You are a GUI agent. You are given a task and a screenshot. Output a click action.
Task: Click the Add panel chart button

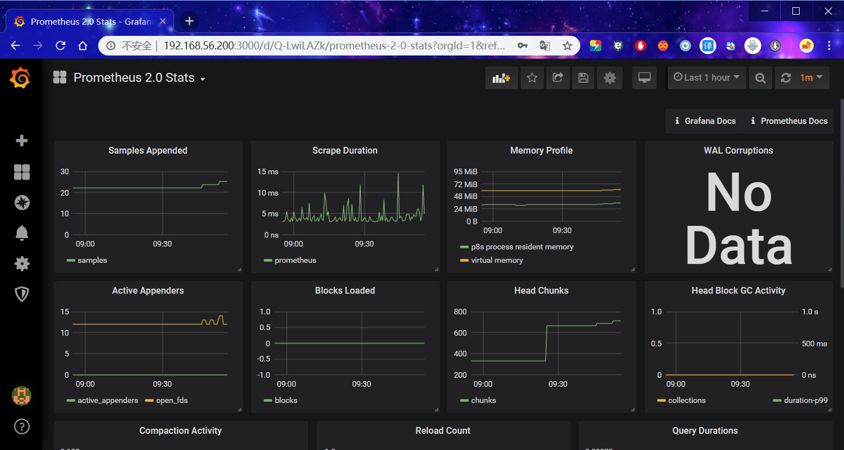[501, 78]
